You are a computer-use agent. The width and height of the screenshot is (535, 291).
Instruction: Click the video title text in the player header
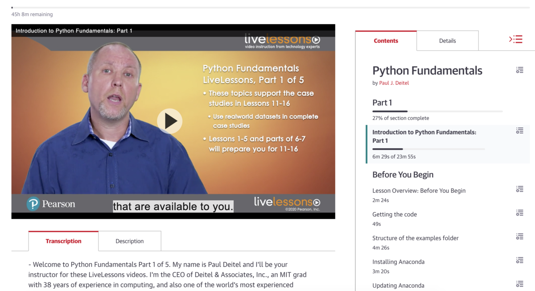74,31
